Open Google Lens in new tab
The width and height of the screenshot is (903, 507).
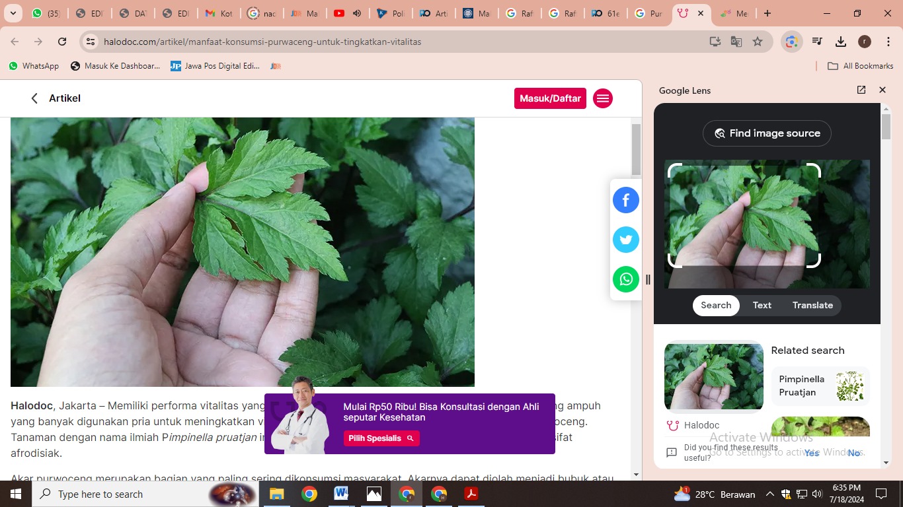(861, 90)
